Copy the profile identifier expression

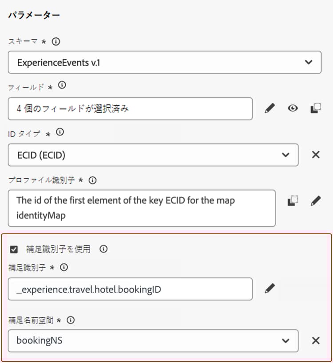click(x=293, y=200)
